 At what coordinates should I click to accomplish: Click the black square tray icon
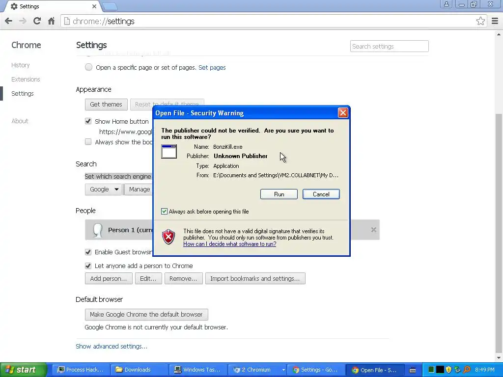[x=440, y=370]
